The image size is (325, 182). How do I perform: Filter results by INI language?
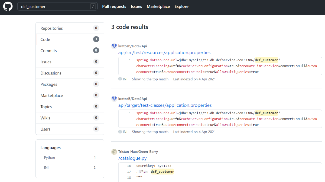click(x=46, y=168)
